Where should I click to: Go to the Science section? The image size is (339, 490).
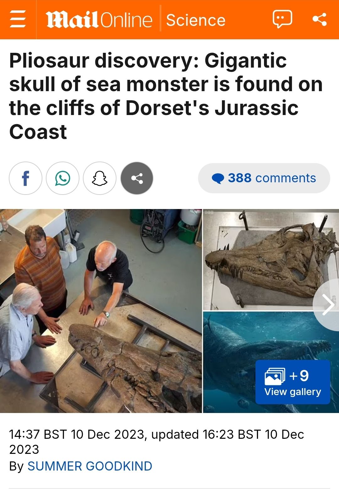[196, 20]
